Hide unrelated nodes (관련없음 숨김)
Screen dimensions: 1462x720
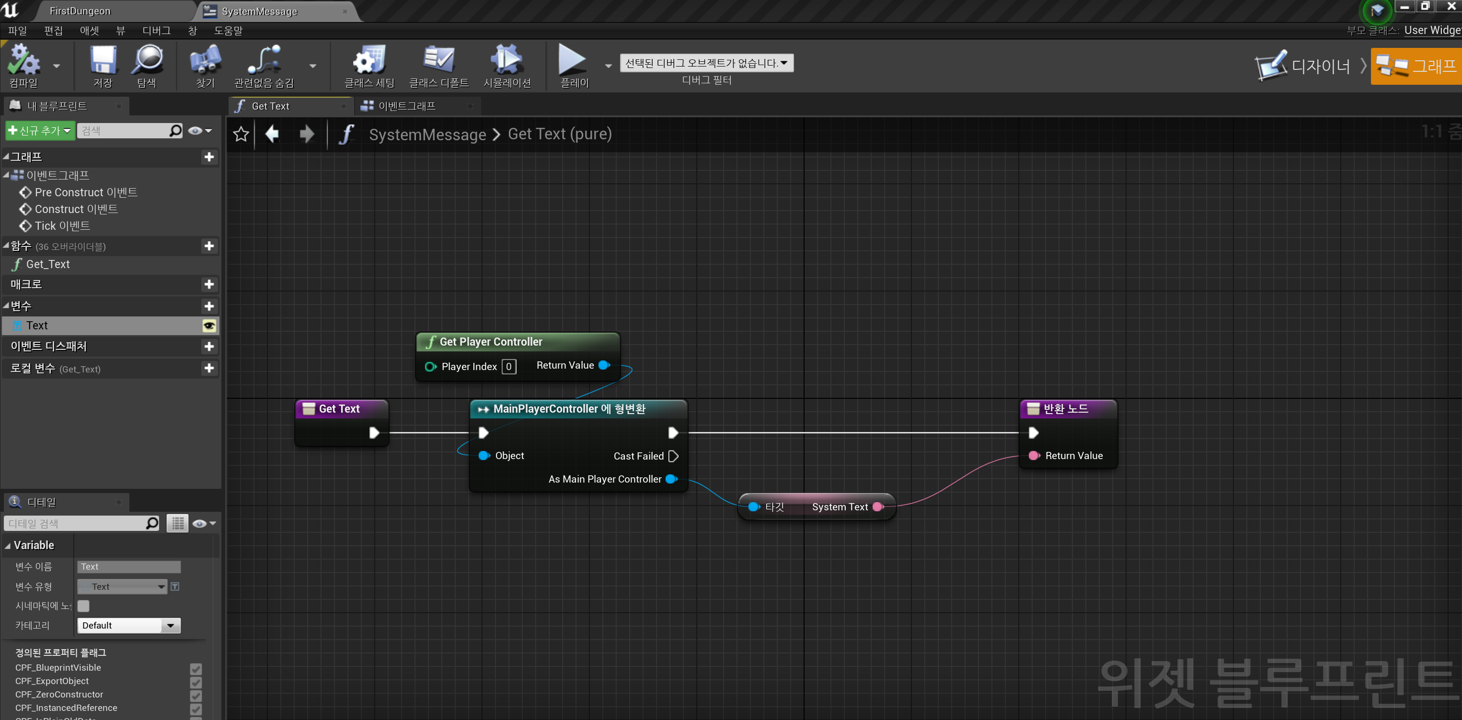coord(264,65)
